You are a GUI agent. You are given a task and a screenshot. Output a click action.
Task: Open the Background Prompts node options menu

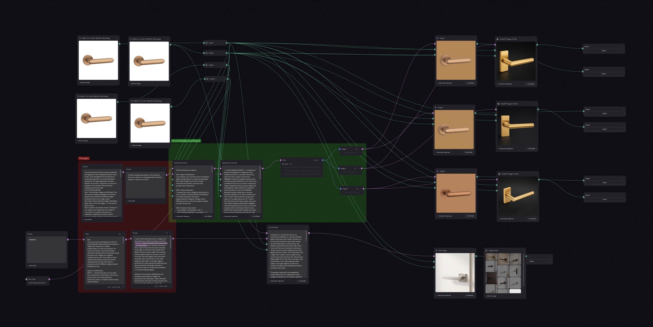(260, 163)
